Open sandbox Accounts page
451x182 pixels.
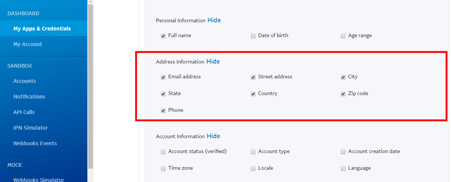tap(25, 81)
